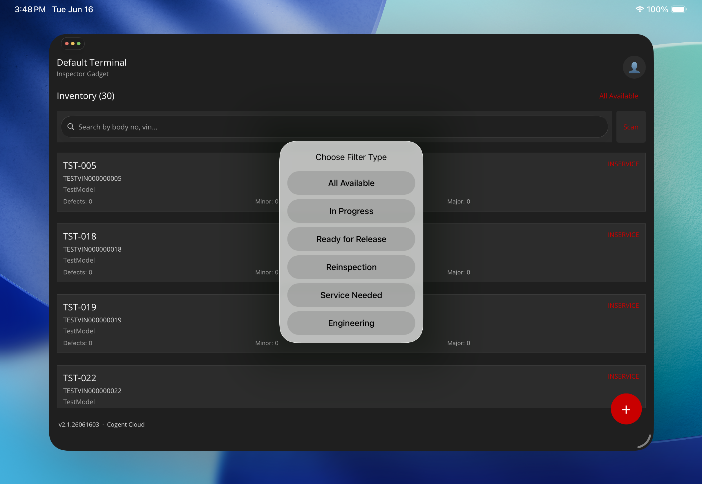Open the TST-019 inventory card
The image size is (702, 484).
tap(351, 324)
